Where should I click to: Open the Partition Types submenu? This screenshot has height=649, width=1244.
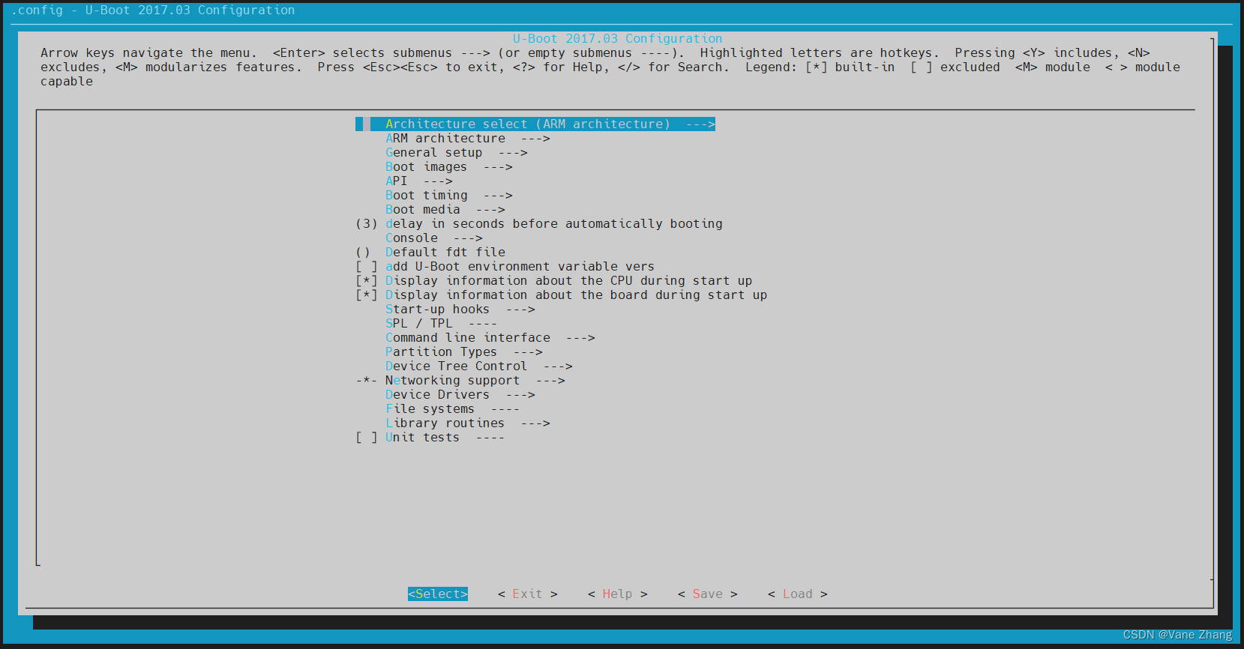pos(464,351)
